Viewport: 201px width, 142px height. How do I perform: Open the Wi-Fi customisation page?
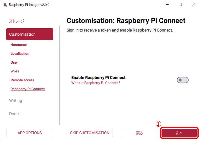15,71
